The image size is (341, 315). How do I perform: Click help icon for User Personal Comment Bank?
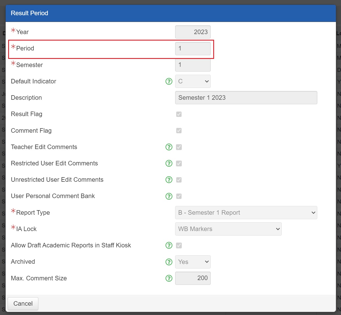pyautogui.click(x=169, y=196)
